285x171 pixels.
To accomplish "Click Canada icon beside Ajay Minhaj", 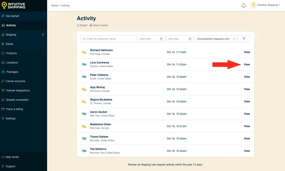I will [84, 89].
